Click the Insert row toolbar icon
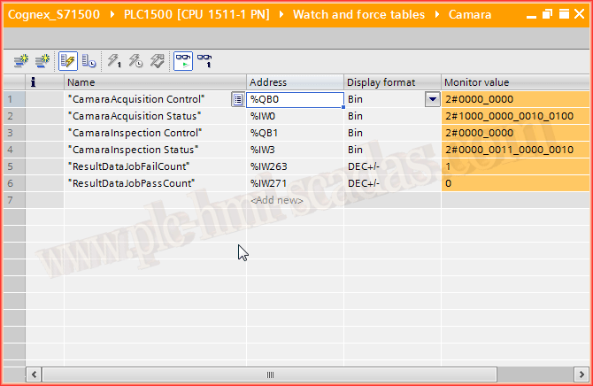This screenshot has width=593, height=386. tap(19, 60)
